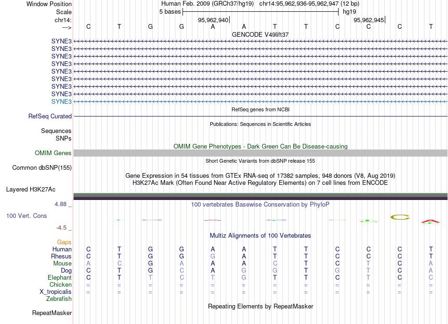Viewport: 448px width, 324px height.
Task: Click the 100 Vert. Cons label
Action: 26,216
